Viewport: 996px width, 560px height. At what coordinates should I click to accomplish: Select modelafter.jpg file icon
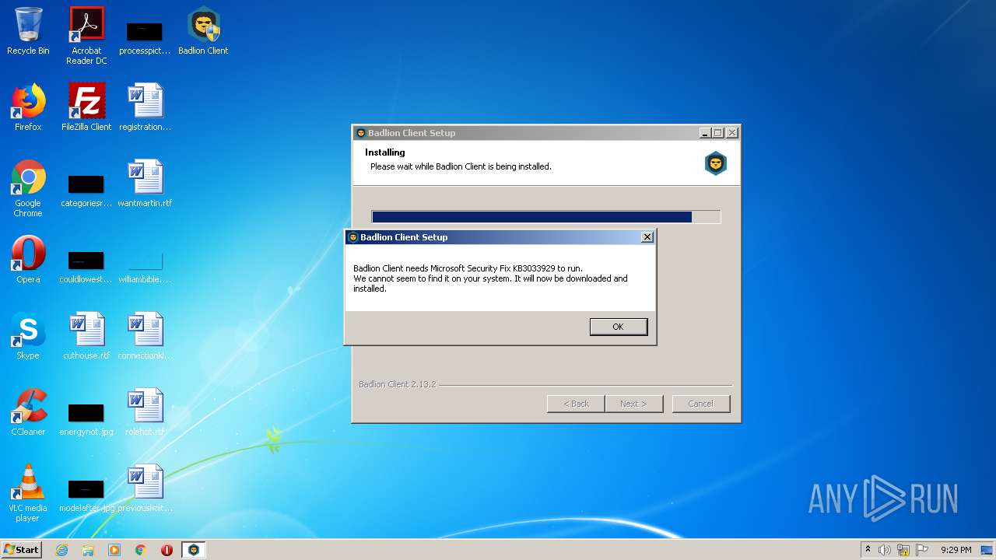[86, 495]
